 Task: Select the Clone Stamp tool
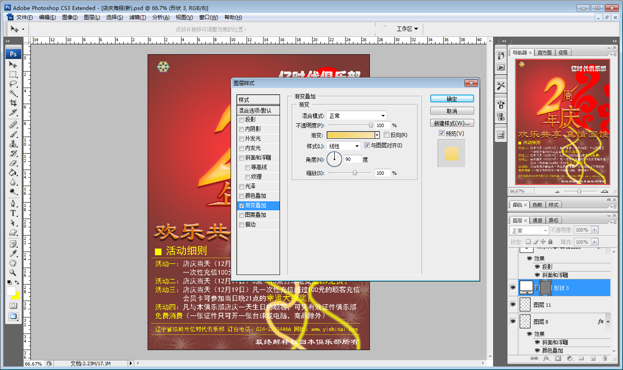click(x=13, y=144)
